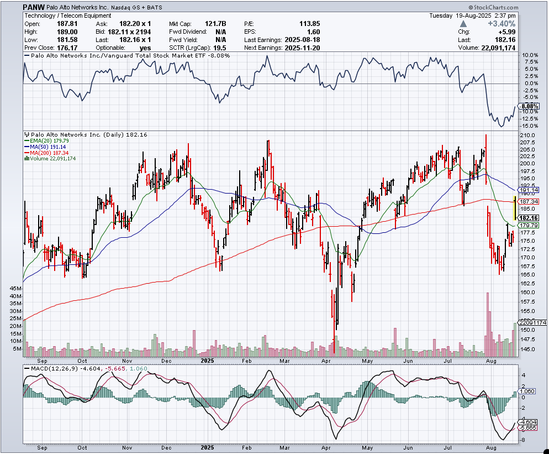Click the relative strength legend line marker
This screenshot has height=454, width=549.
(x=26, y=55)
